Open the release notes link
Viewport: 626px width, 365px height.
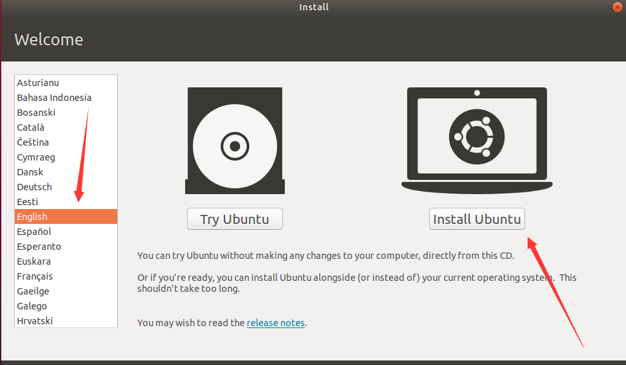(x=276, y=323)
